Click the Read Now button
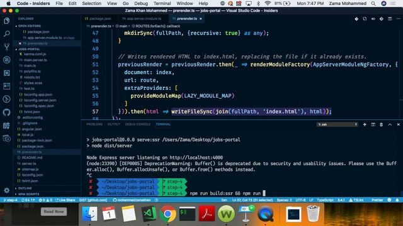403x226 pixels. [x=54, y=212]
